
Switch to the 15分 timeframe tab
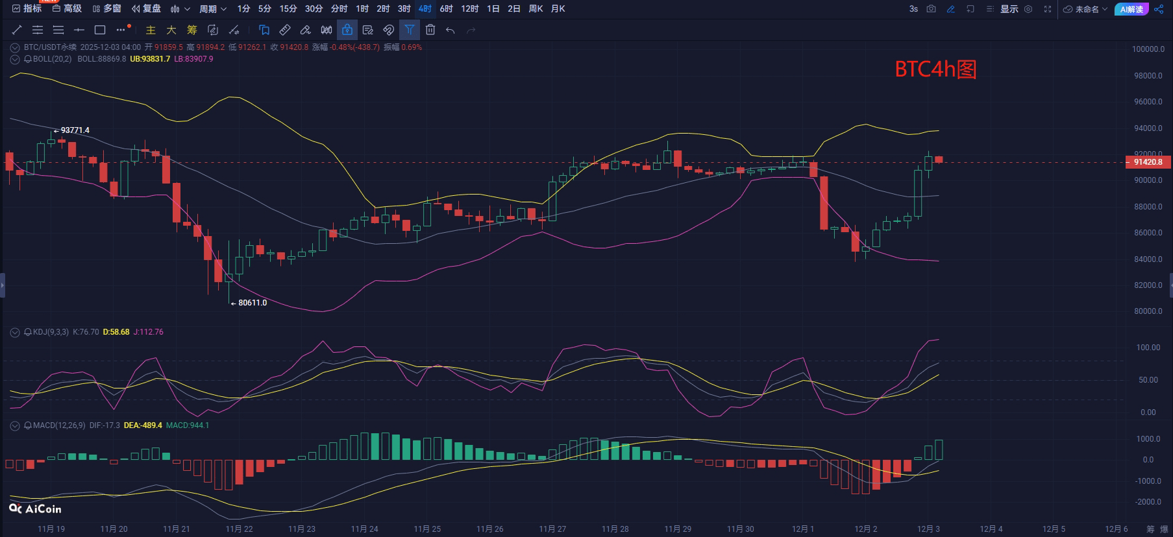pos(288,9)
